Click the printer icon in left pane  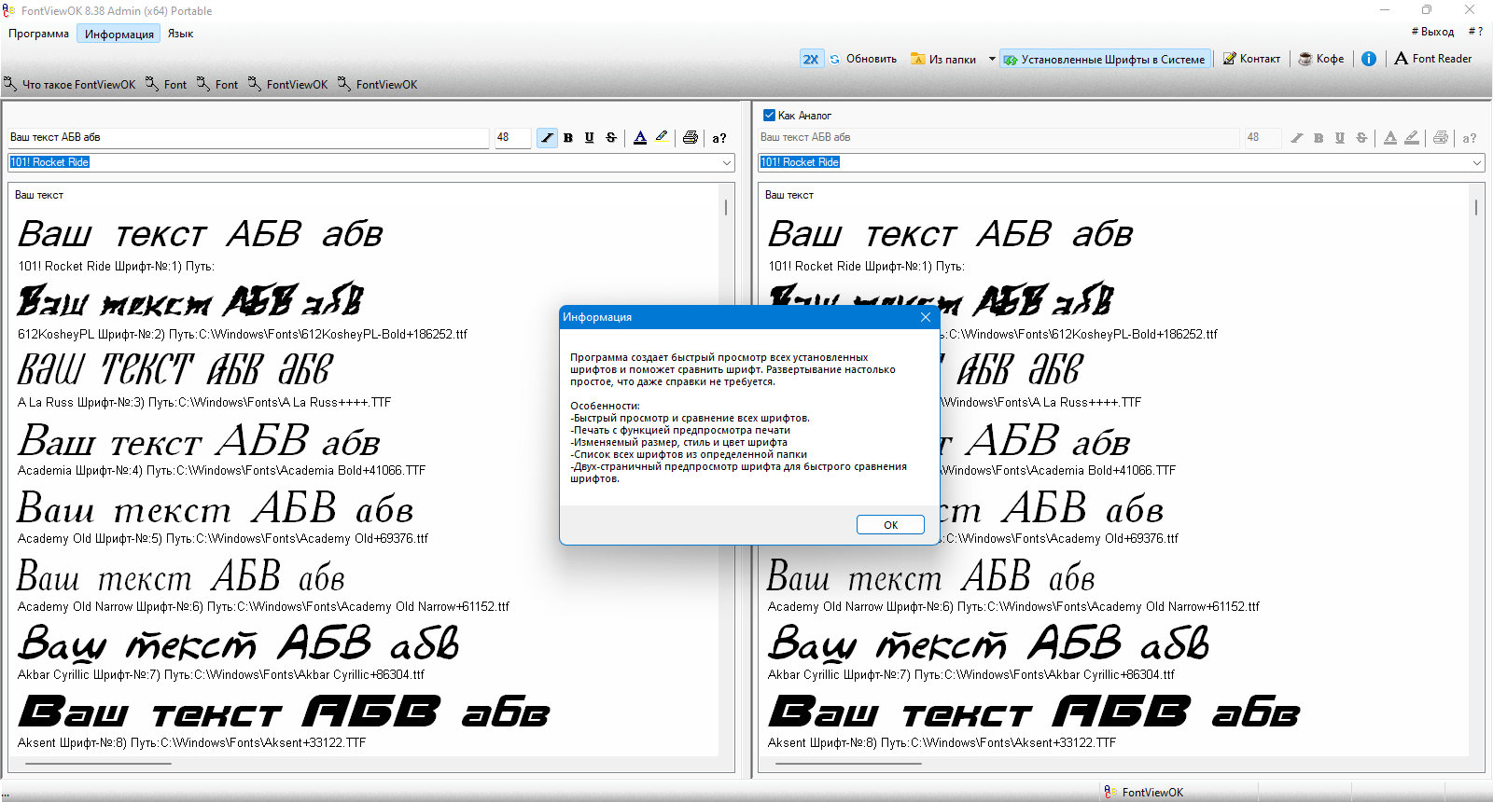(x=691, y=138)
